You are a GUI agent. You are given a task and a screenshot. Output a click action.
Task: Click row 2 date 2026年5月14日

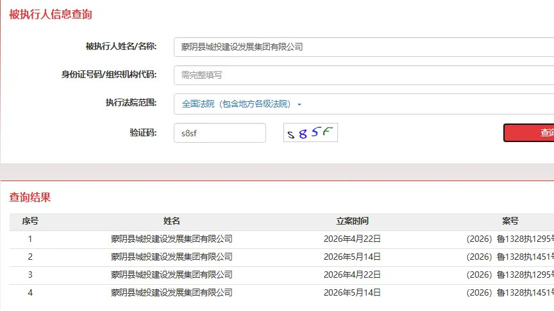(x=352, y=257)
